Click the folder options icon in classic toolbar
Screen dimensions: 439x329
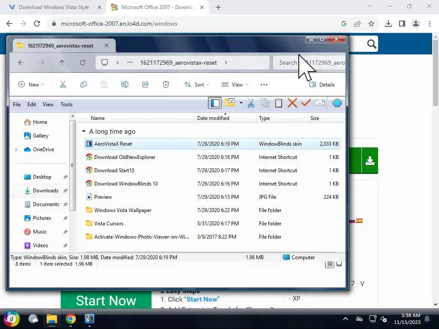pos(230,102)
